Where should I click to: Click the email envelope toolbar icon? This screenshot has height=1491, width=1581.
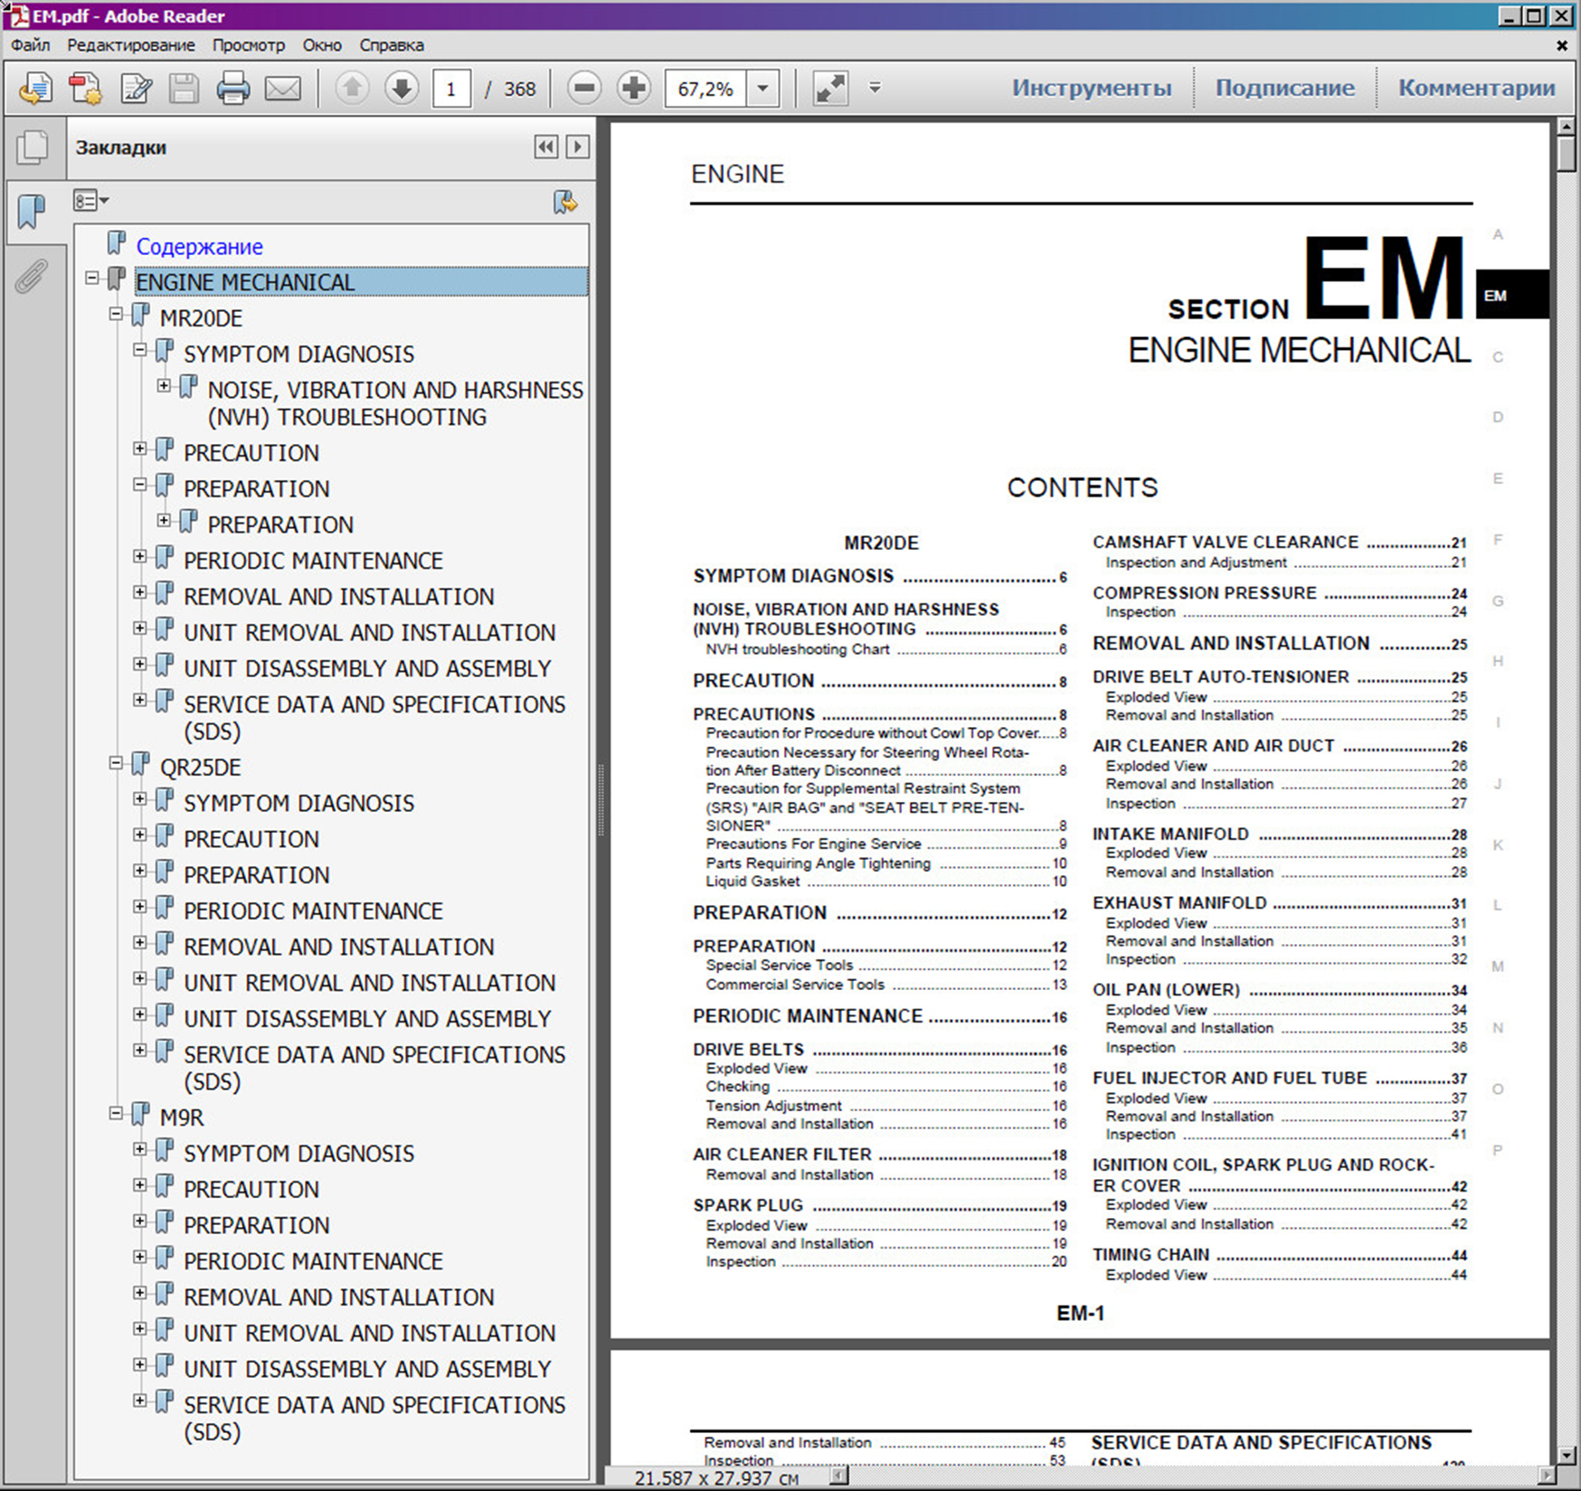[282, 89]
